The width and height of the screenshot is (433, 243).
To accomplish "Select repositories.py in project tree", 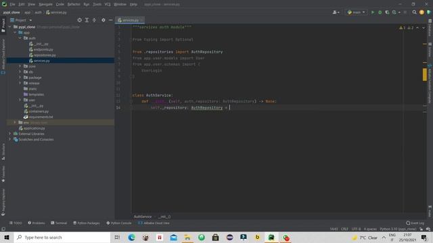I will (x=45, y=55).
